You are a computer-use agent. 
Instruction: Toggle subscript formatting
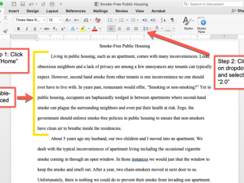click(x=55, y=28)
